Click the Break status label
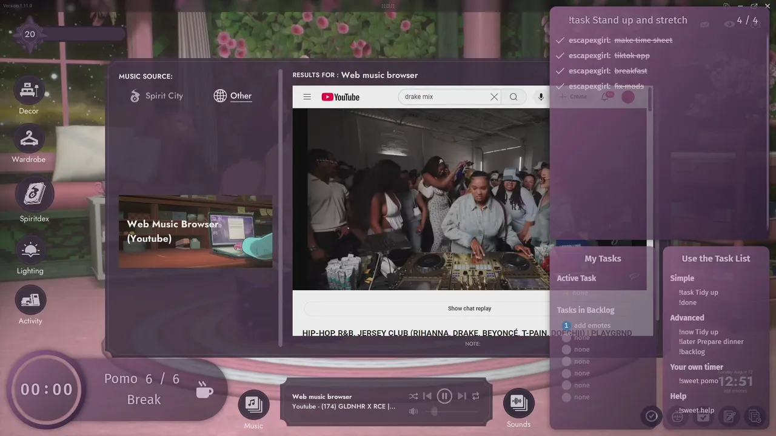Screen dimensions: 776x436 pyautogui.click(x=144, y=400)
